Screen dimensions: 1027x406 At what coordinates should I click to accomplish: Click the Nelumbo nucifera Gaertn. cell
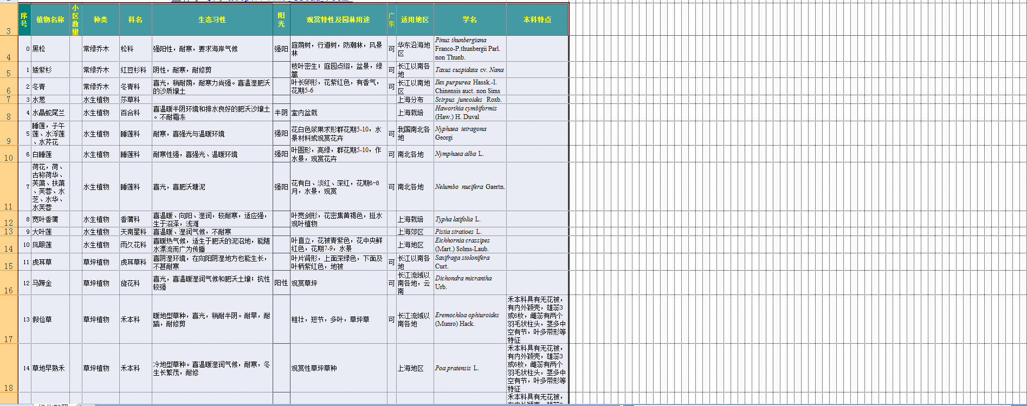coord(470,187)
